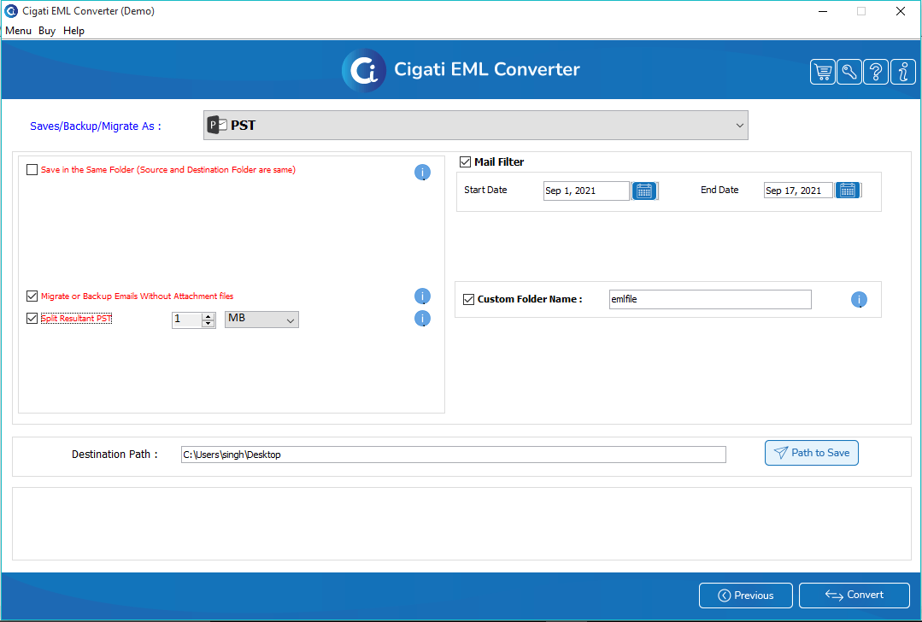Show info for Split Resultant PST

(422, 319)
